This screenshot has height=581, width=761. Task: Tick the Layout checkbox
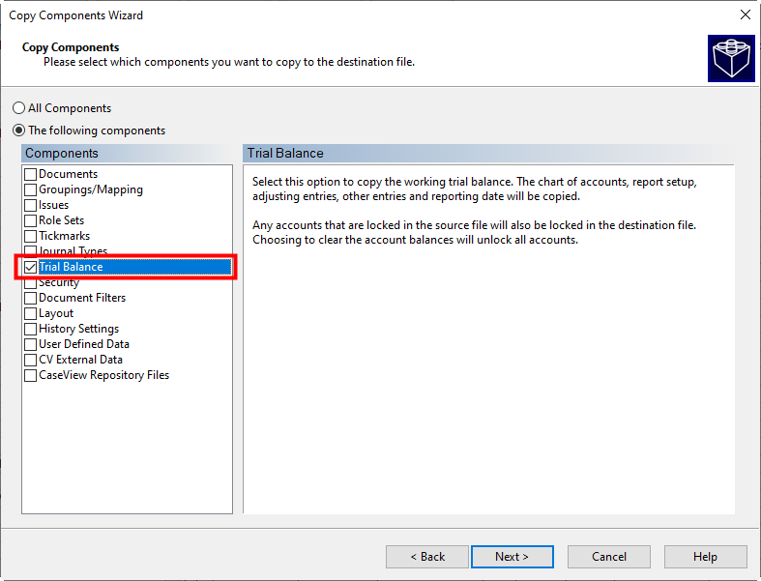[31, 313]
